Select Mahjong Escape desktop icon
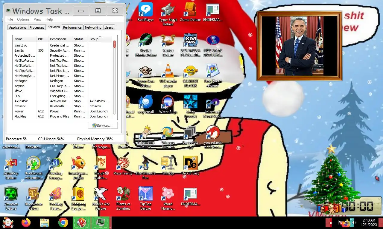 pos(78,198)
